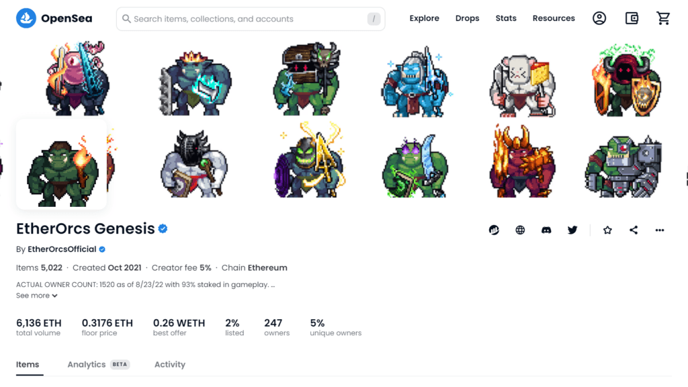Viewport: 688px width, 387px height.
Task: Open the account profile icon
Action: (599, 18)
